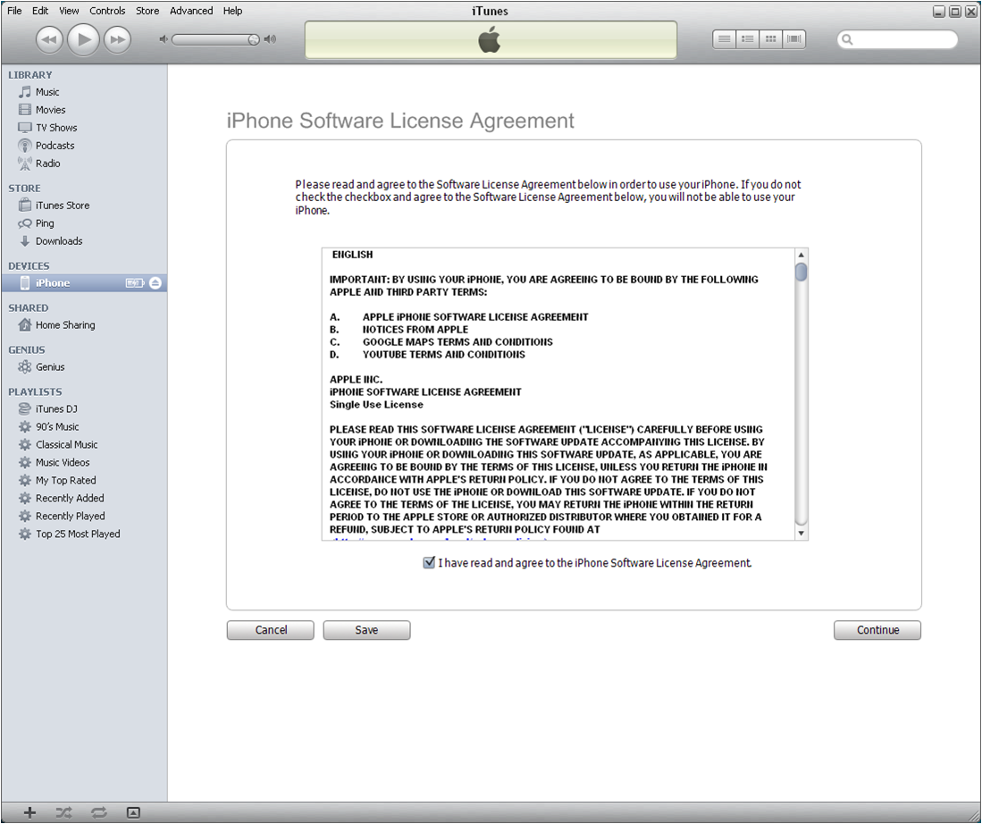Select the iTunes DJ playlist
982x824 pixels.
(84, 409)
